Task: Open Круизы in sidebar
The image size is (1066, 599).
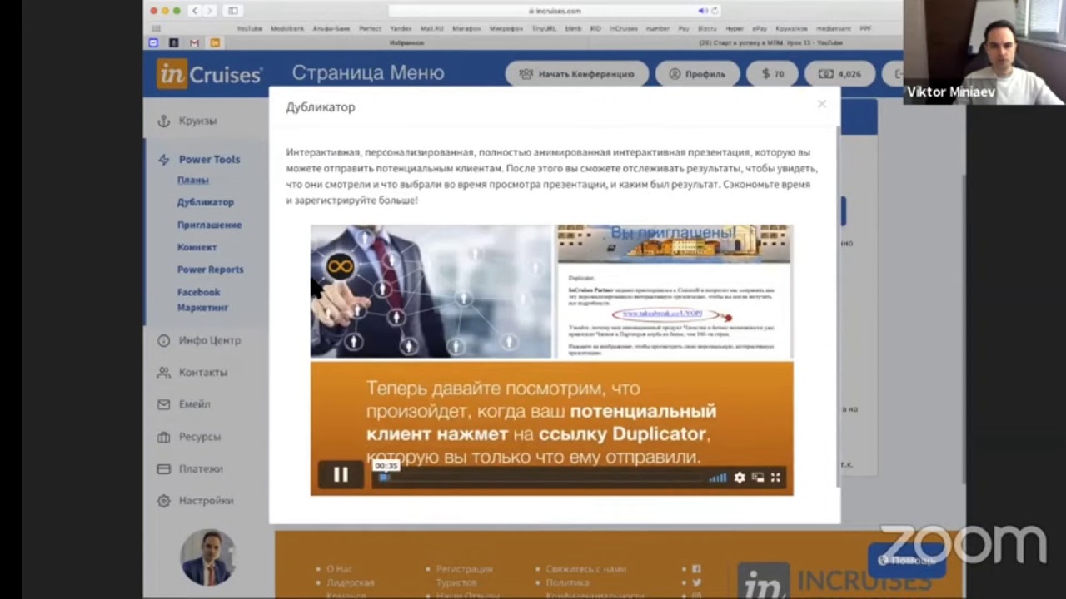Action: tap(197, 121)
